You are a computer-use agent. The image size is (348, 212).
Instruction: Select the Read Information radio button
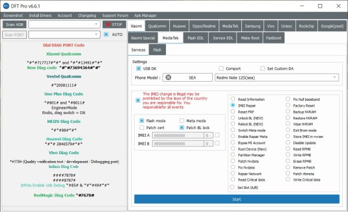(233, 99)
